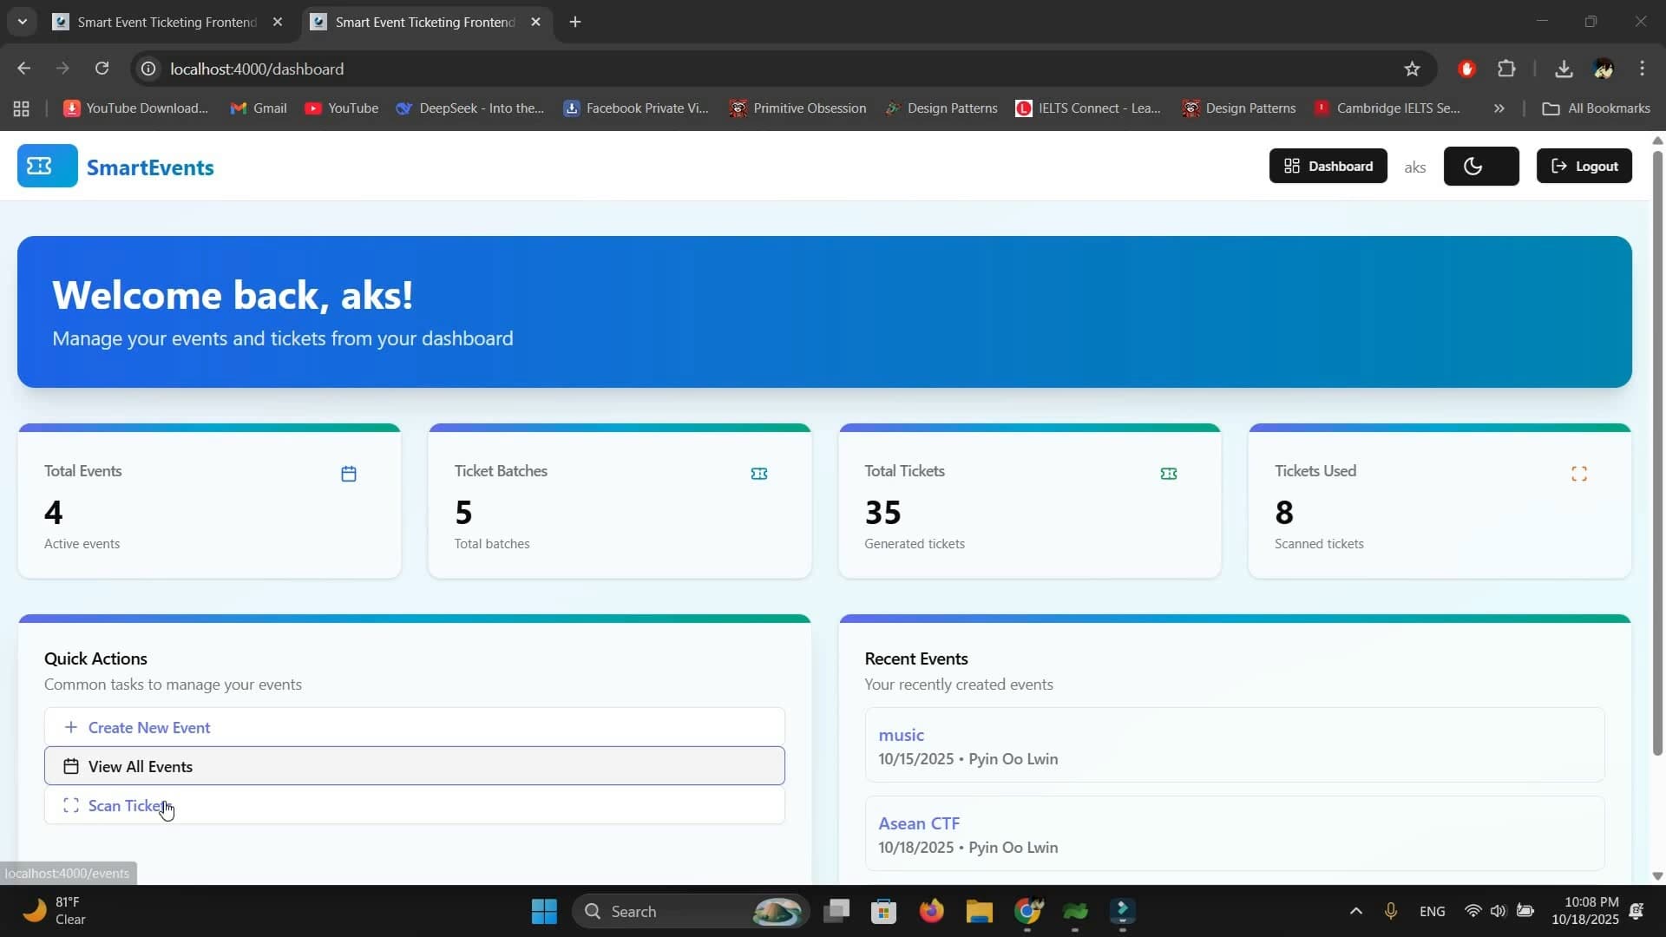
Task: Click the calendar icon on Total Events card
Action: pos(349,474)
